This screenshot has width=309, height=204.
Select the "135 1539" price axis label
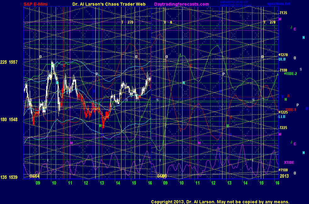click(x=9, y=177)
